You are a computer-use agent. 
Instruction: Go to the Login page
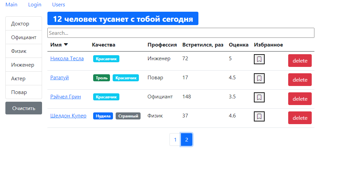(x=35, y=5)
